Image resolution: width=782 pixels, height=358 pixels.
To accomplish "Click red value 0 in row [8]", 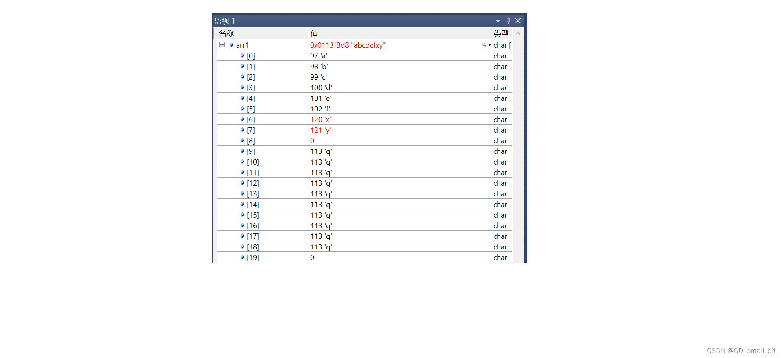I will click(312, 141).
